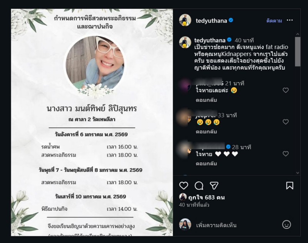Click the comments scrollbar thumb
The width and height of the screenshot is (308, 243).
298,52
